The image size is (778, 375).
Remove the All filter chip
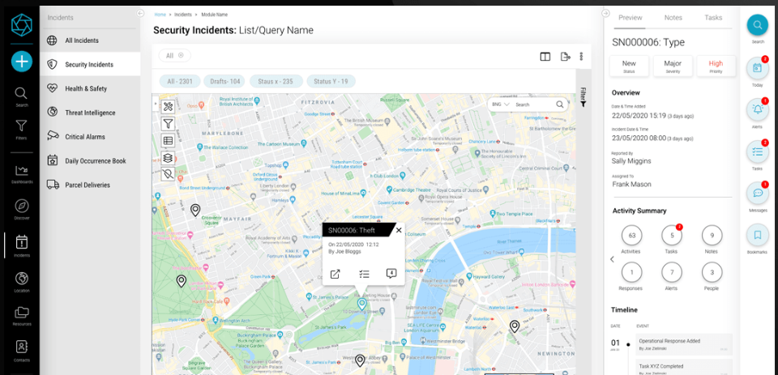click(181, 56)
